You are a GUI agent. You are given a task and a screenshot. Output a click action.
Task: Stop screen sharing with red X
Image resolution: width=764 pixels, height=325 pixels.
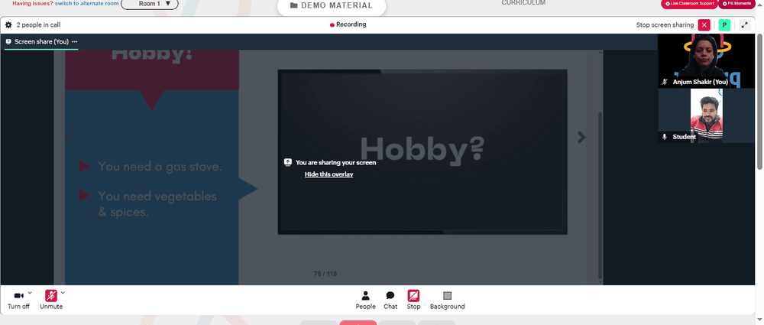704,25
